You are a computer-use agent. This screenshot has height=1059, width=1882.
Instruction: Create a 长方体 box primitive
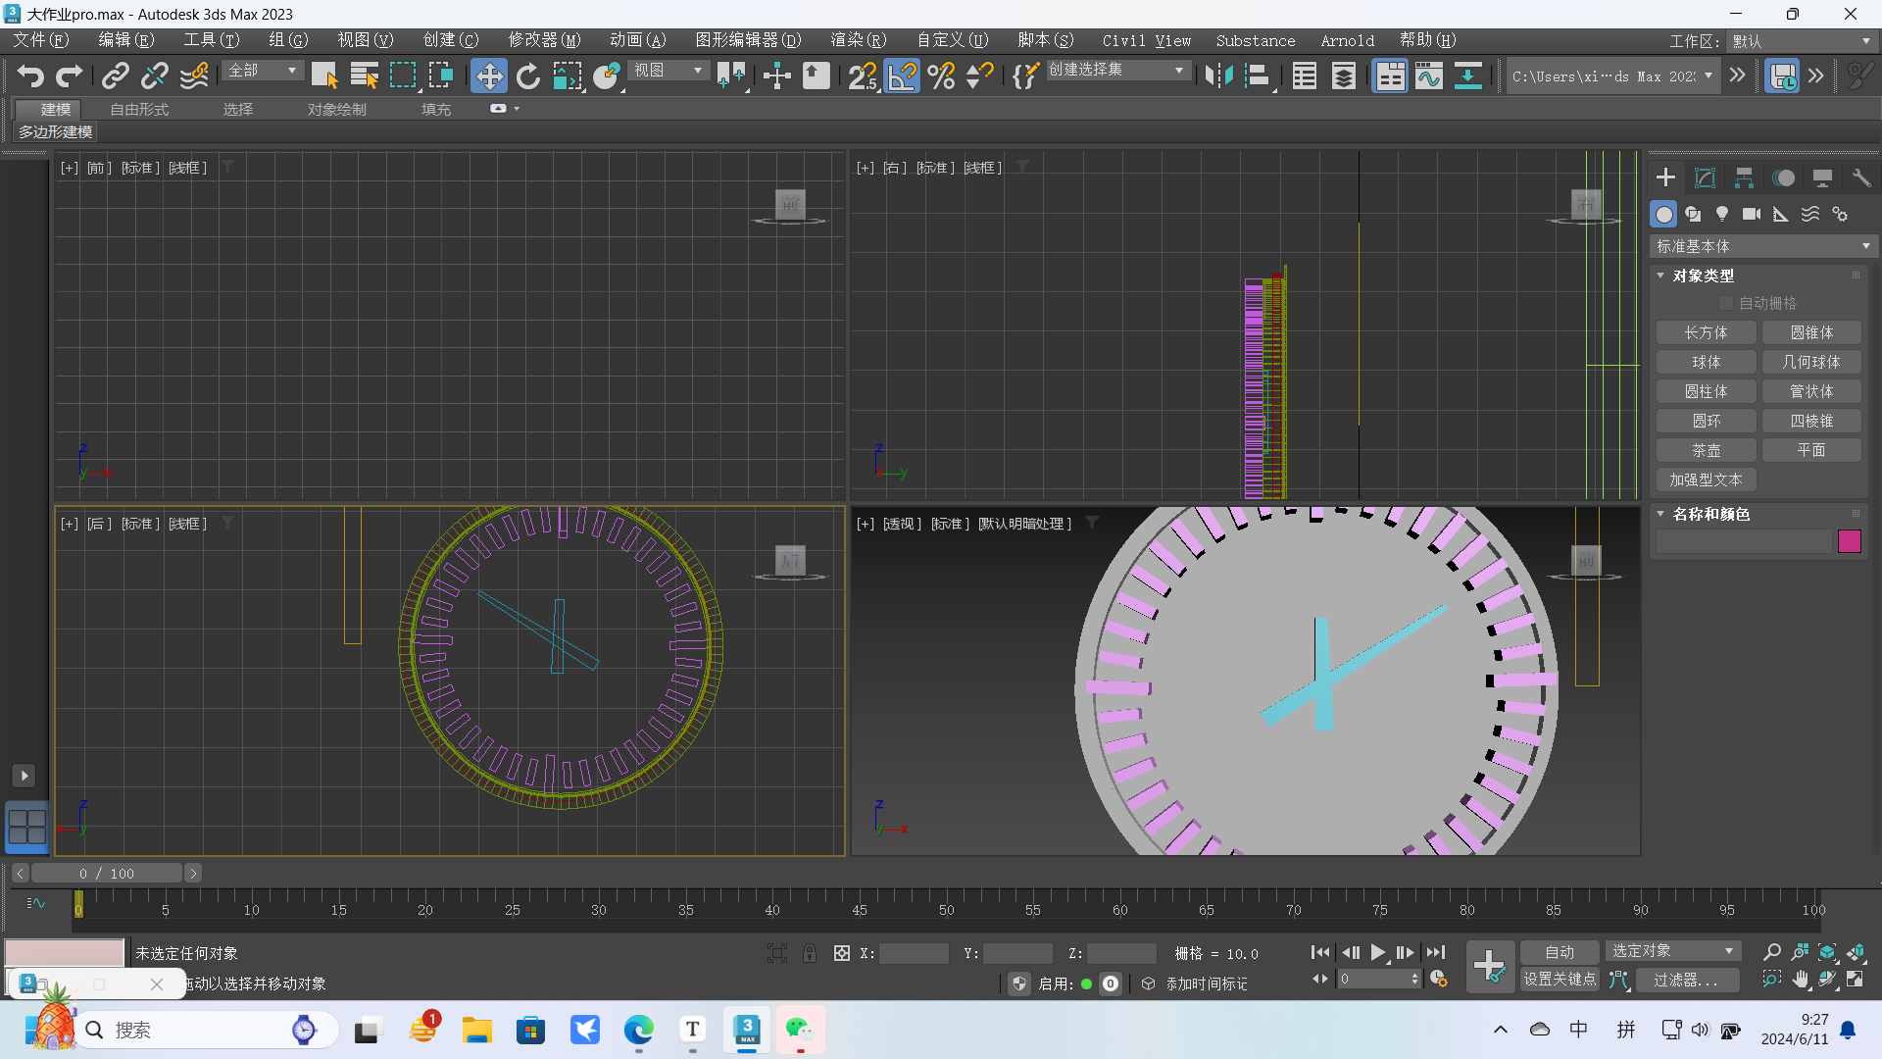click(x=1706, y=332)
